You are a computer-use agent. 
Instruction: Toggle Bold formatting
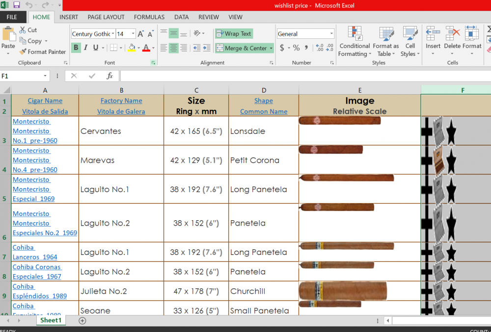pyautogui.click(x=76, y=48)
